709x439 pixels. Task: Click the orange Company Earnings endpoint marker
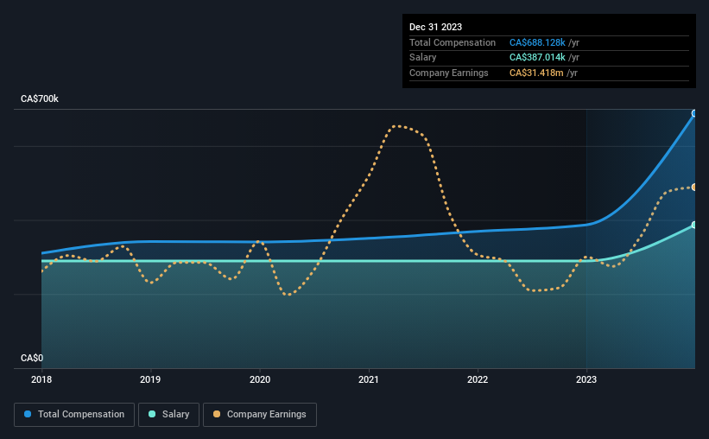point(694,187)
